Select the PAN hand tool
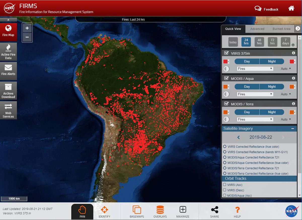This screenshot has width=302, height=220. (82, 211)
